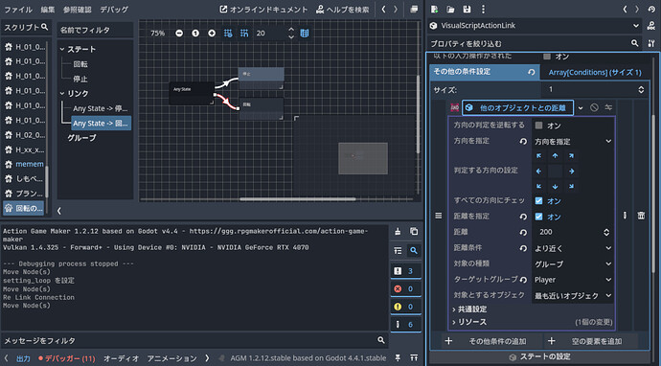Select right arrow direction button
Viewport: 661px width, 366px height.
(x=571, y=172)
